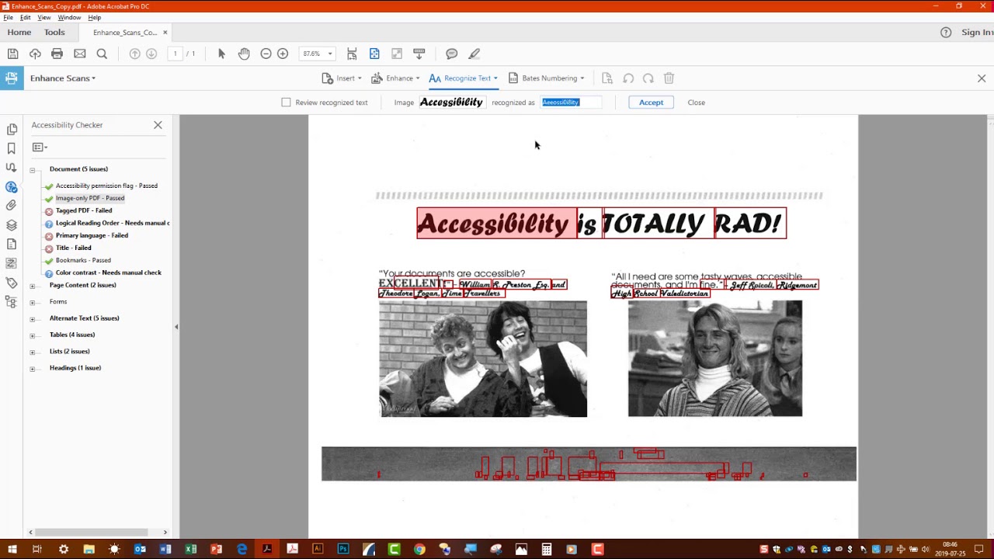Expand Lists (2 issues) node
The image size is (994, 559).
tap(33, 352)
